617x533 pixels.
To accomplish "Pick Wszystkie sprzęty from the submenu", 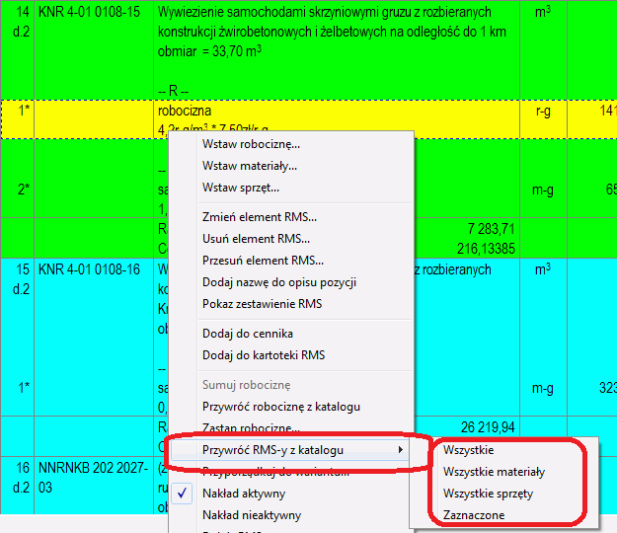I will point(488,494).
